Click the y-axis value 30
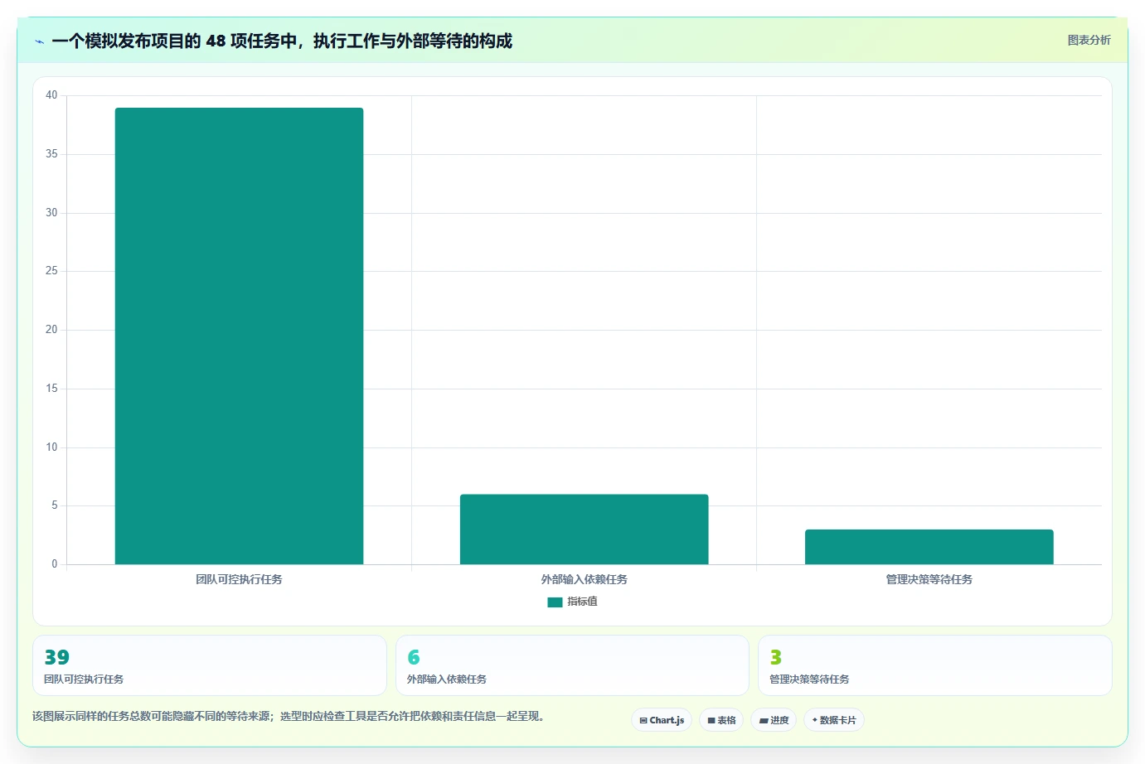 (51, 213)
